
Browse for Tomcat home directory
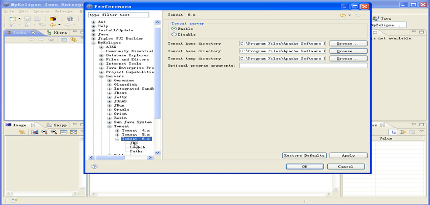coord(348,44)
